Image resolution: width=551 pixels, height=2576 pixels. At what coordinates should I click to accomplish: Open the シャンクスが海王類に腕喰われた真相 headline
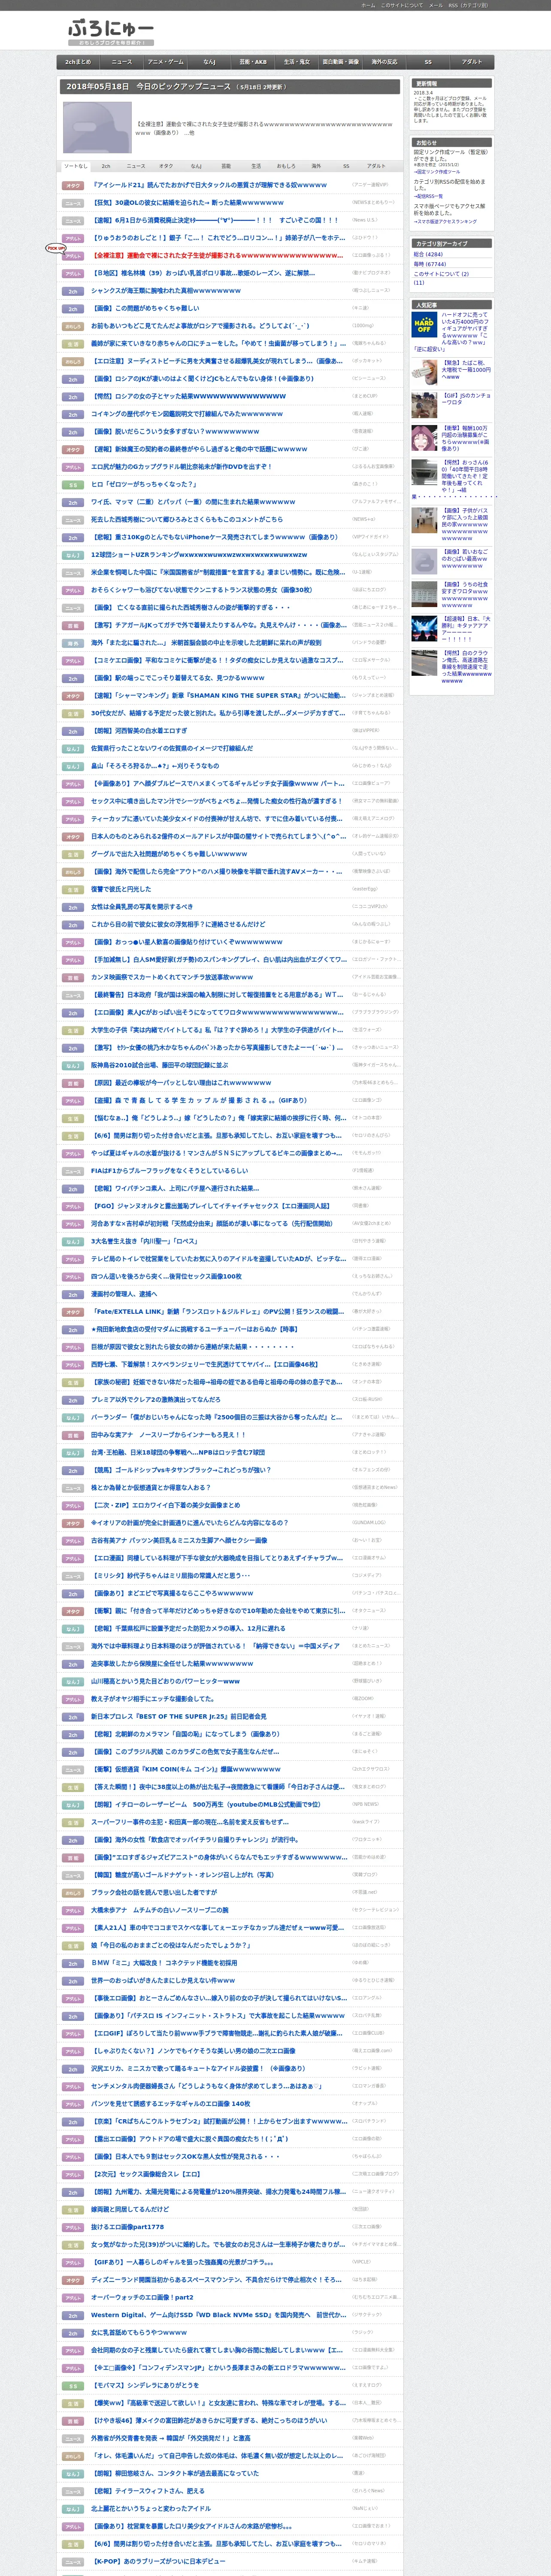[x=166, y=291]
